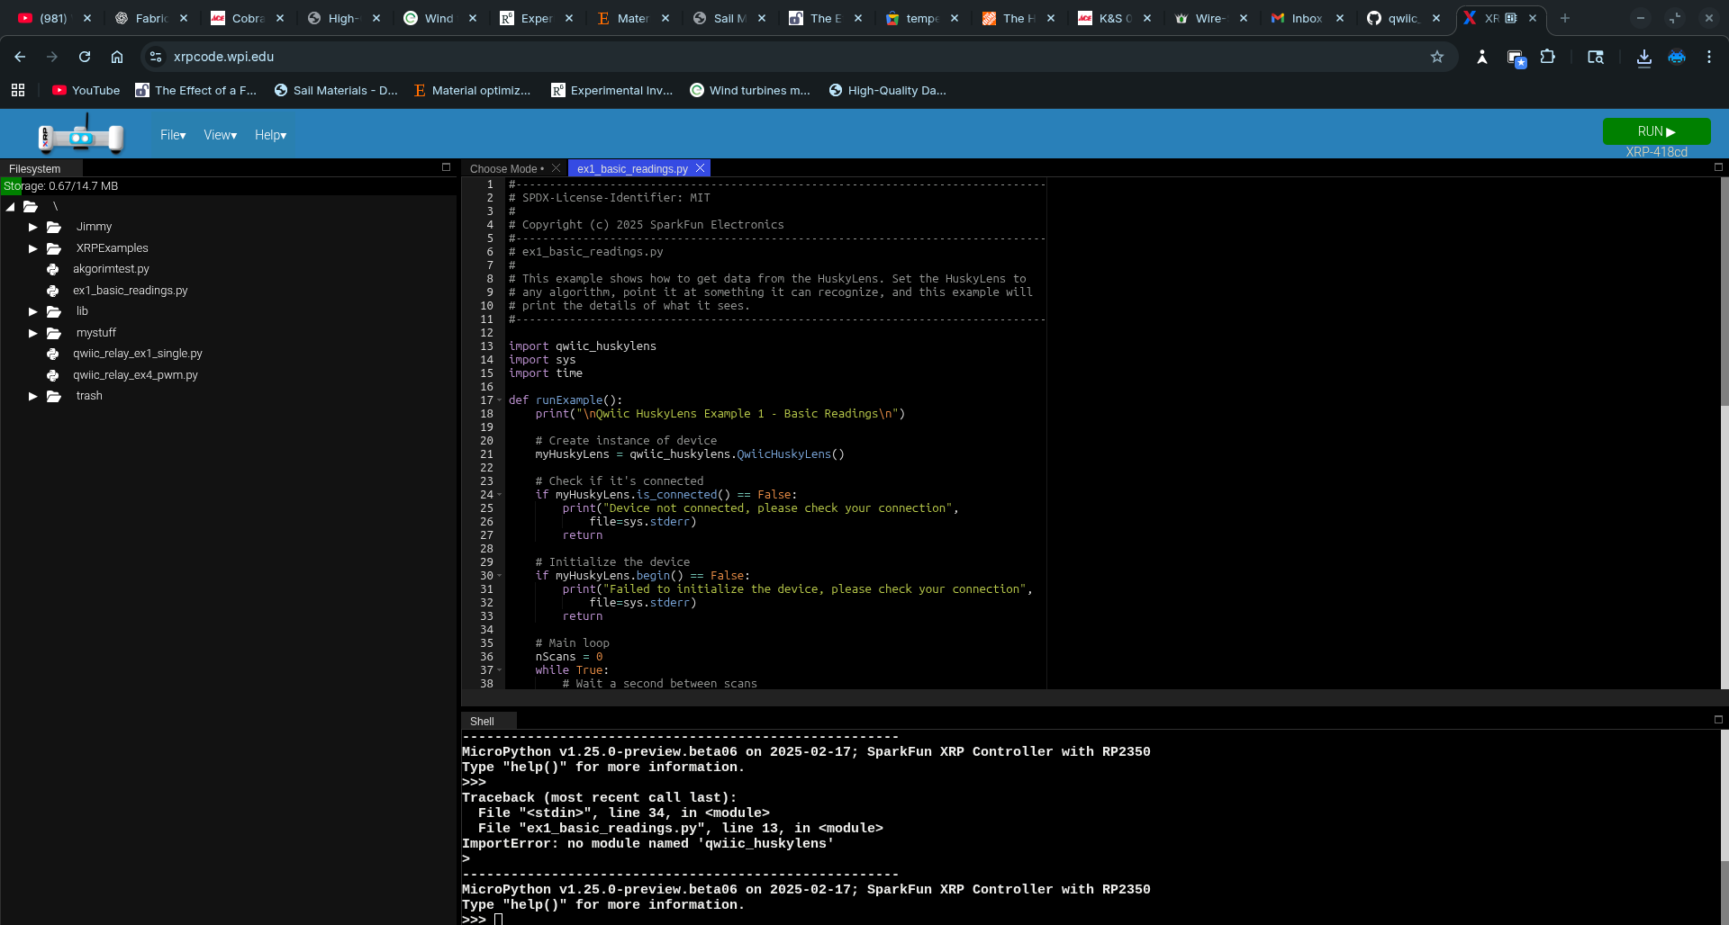Open the akgorimtest.py Python file
The image size is (1729, 925).
click(x=111, y=269)
